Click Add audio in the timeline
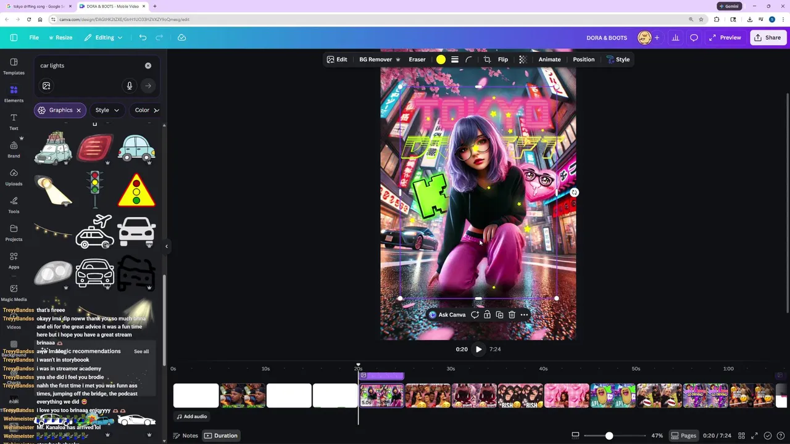The image size is (790, 444). click(x=191, y=416)
